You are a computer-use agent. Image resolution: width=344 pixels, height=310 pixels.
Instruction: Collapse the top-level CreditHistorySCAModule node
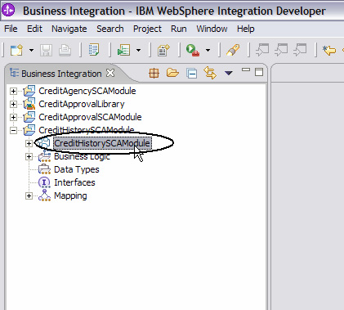coord(13,130)
